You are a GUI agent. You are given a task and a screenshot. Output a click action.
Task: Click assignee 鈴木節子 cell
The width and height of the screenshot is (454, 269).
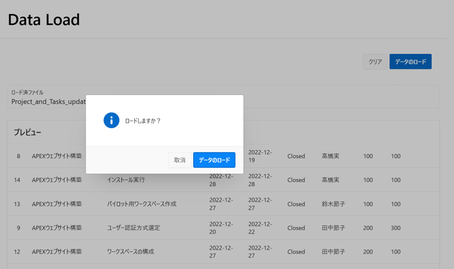(x=333, y=204)
